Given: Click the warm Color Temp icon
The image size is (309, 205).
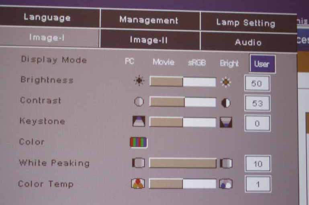Looking at the screenshot, I should point(138,184).
